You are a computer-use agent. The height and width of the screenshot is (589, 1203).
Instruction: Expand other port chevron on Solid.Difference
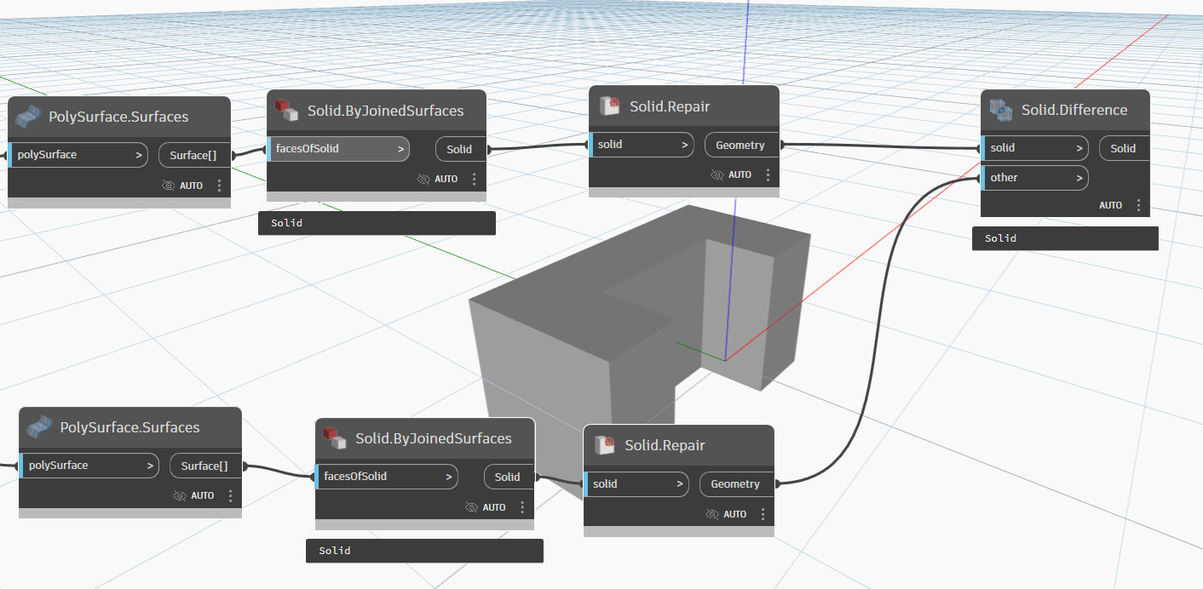pos(1079,178)
